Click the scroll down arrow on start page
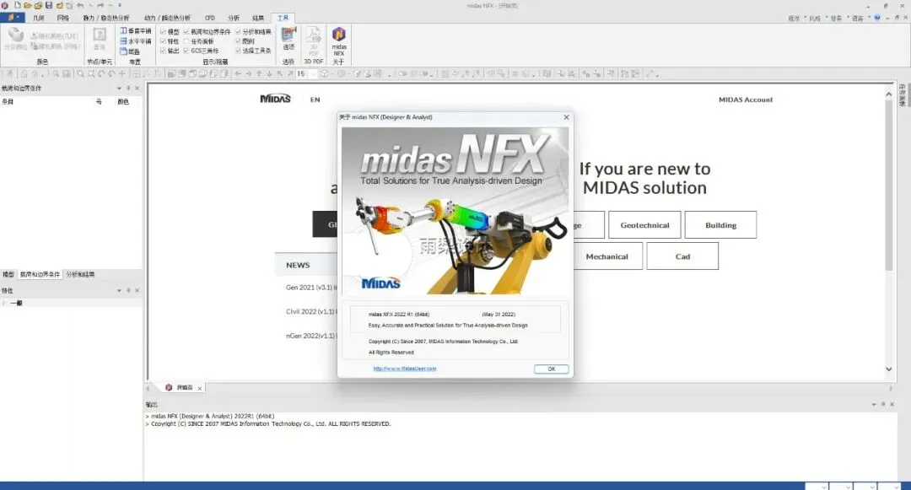911x490 pixels. coord(888,369)
